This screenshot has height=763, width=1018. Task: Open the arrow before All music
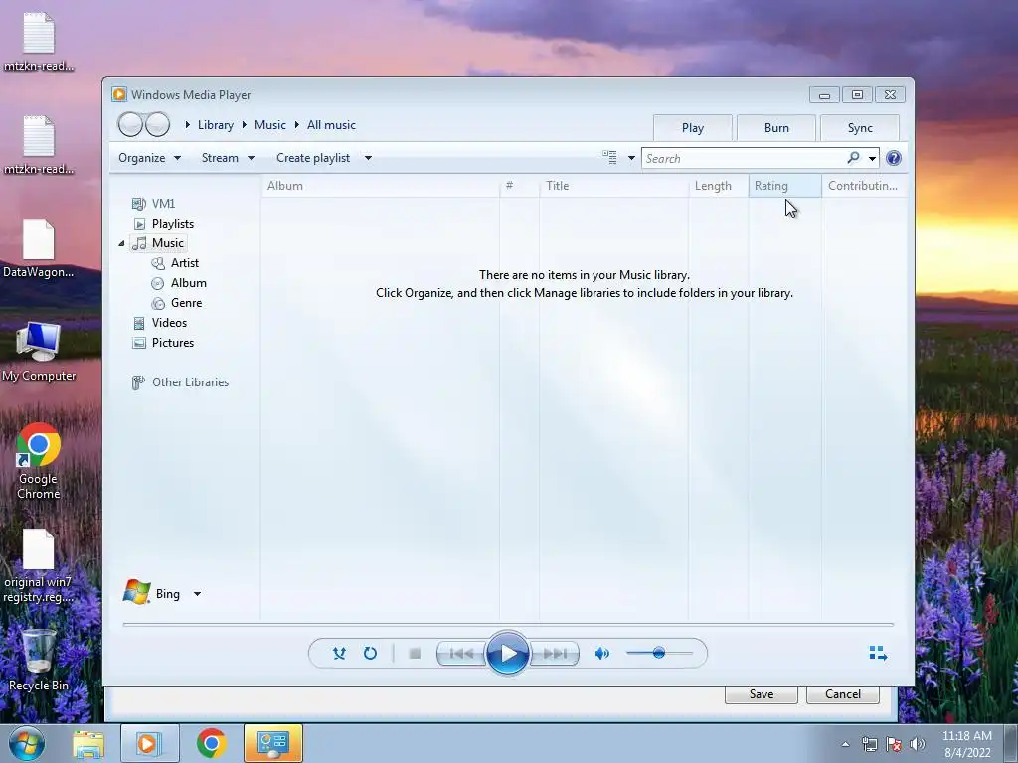pos(296,124)
